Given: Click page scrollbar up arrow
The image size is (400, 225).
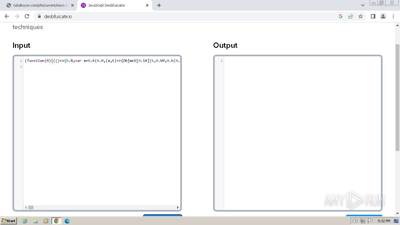Looking at the screenshot, I should (x=397, y=25).
